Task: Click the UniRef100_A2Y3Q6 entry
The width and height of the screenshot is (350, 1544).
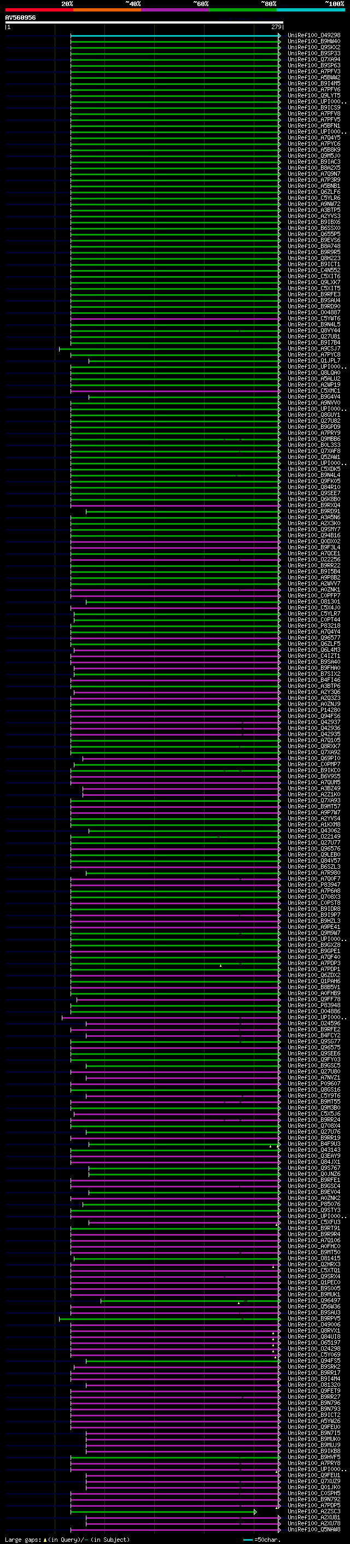Action: pos(313,692)
